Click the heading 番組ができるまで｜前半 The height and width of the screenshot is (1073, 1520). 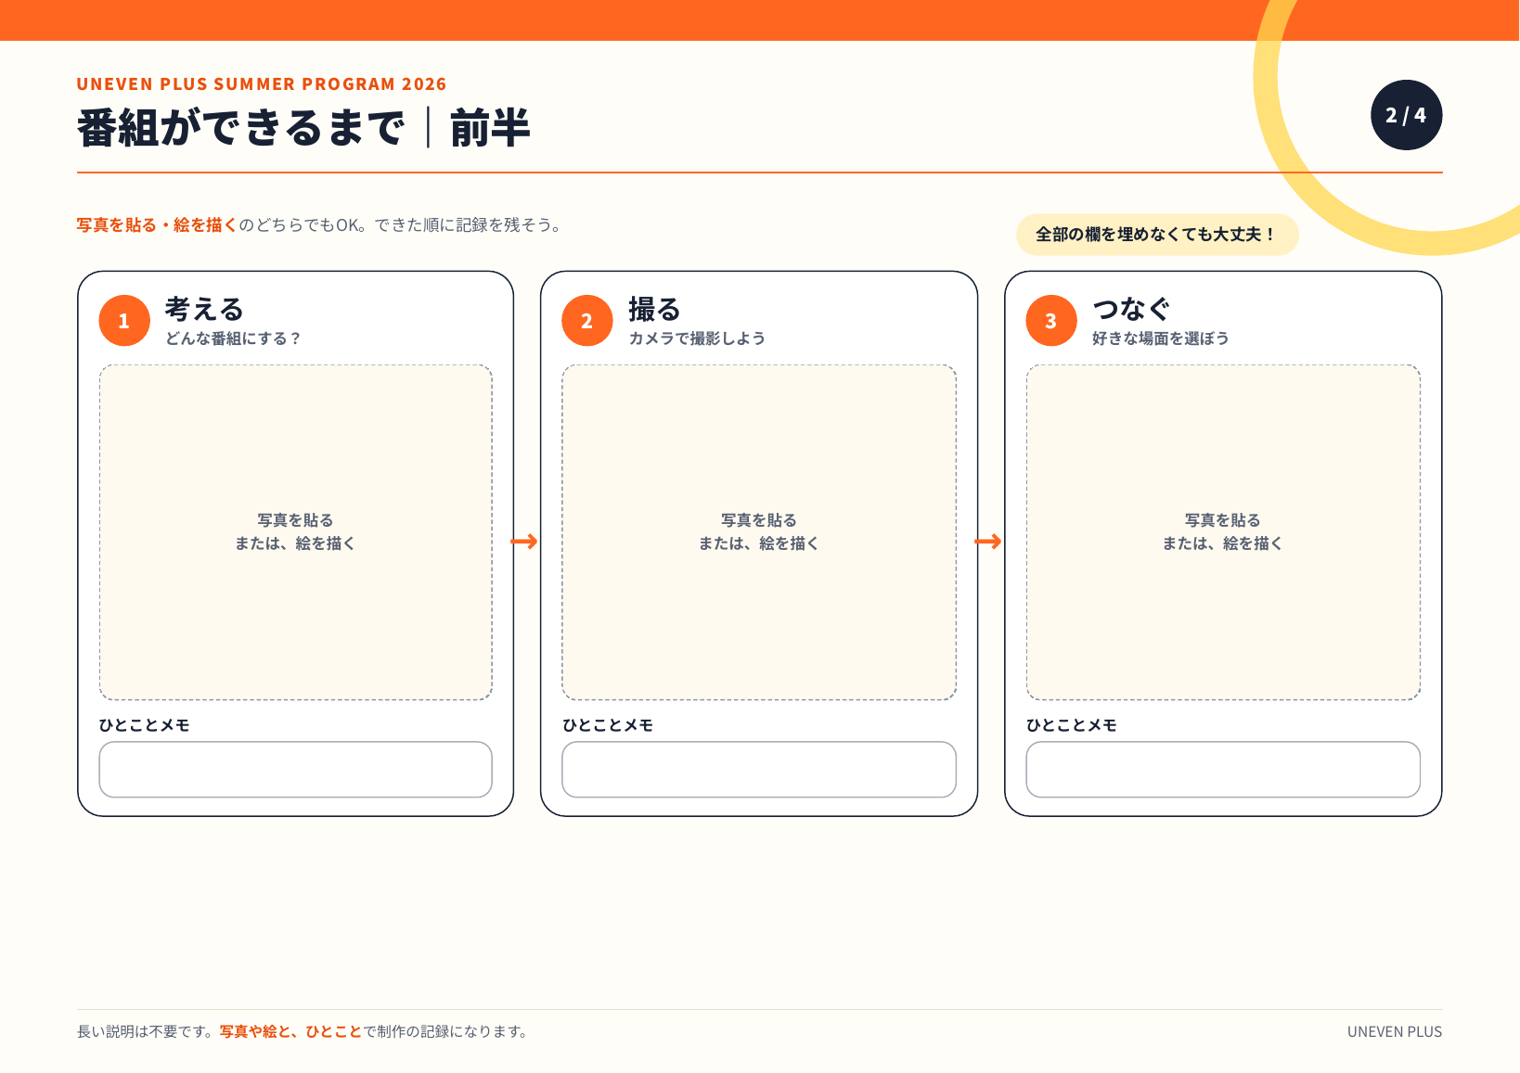coord(303,128)
